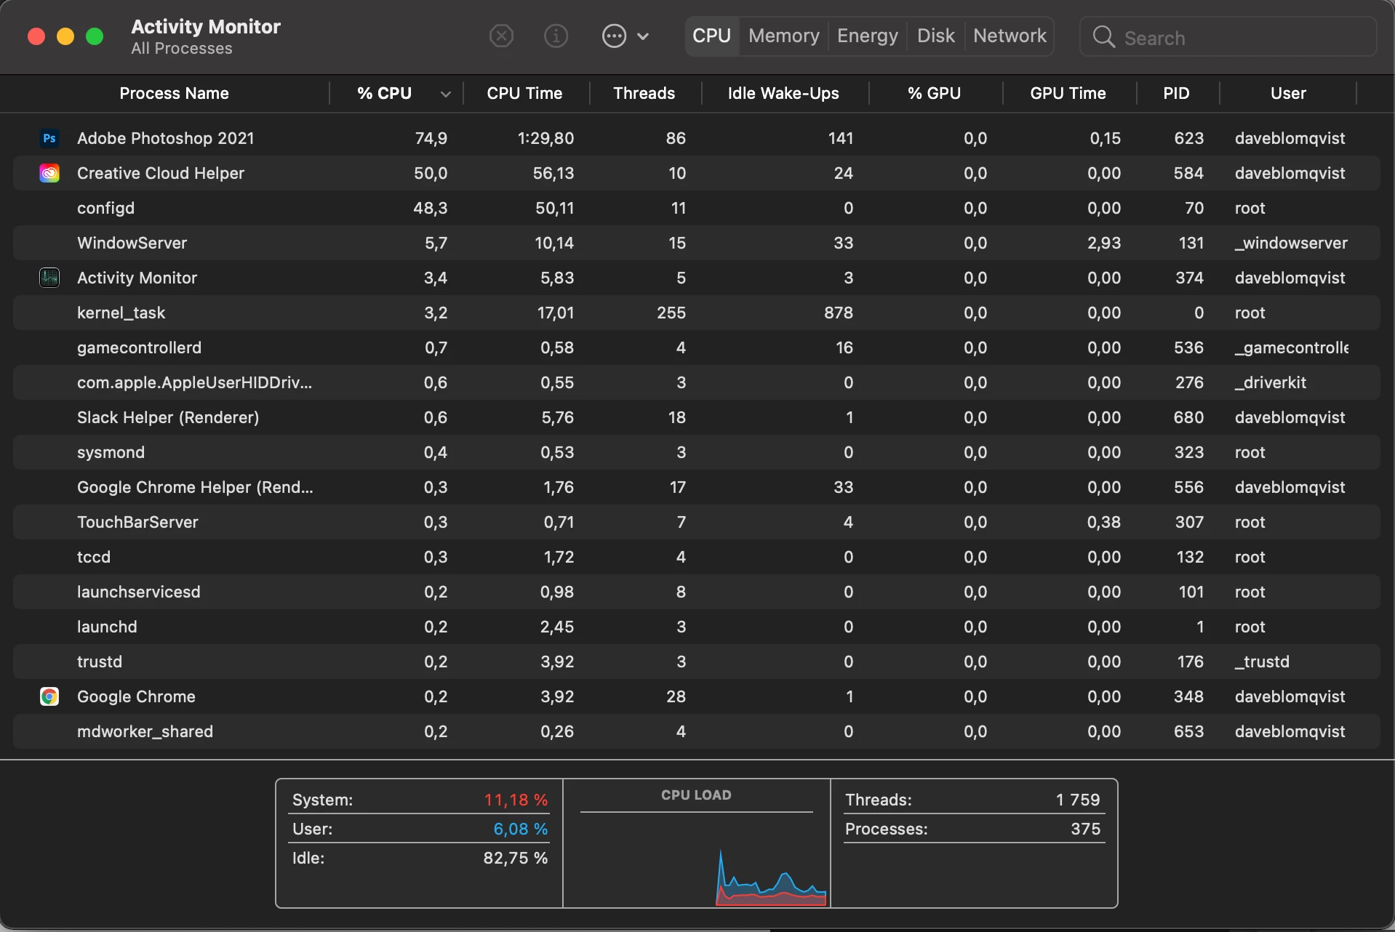Sort by the % GPU column
The image size is (1395, 932).
(934, 93)
